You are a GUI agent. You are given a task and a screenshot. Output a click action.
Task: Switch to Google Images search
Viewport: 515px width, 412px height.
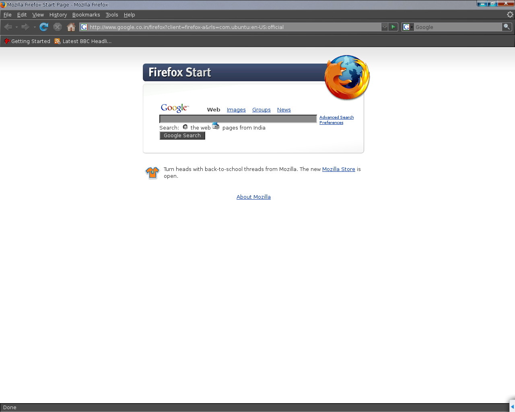click(236, 109)
